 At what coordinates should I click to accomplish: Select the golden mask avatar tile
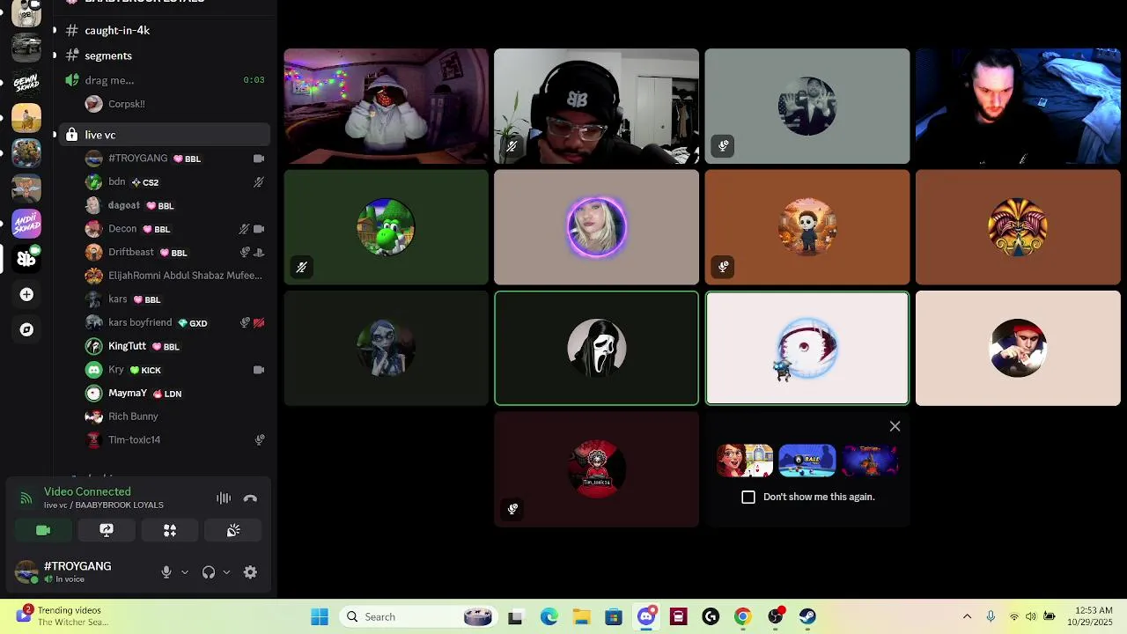pyautogui.click(x=1018, y=227)
